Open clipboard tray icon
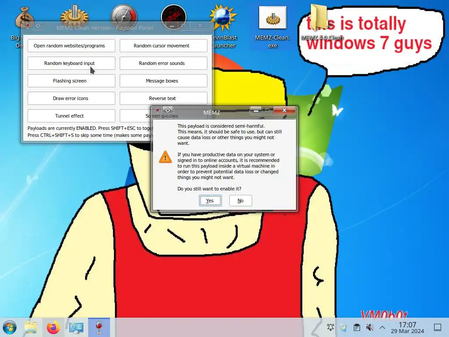 (357, 327)
